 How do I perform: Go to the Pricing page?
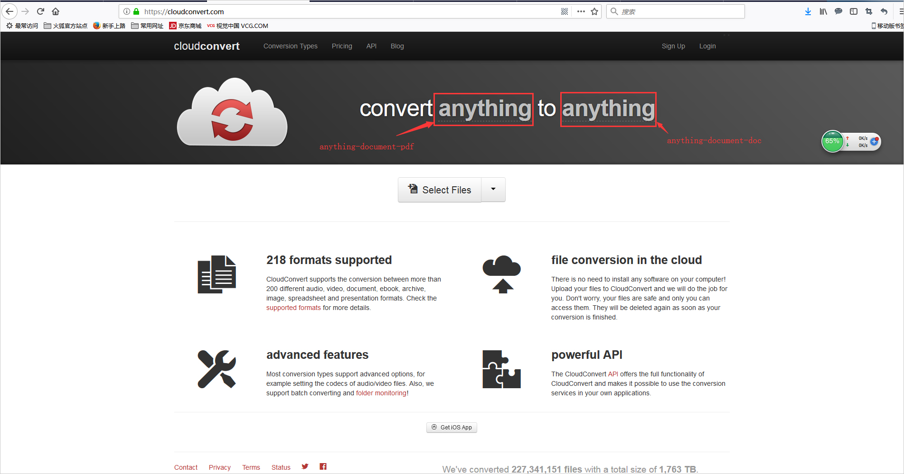(x=342, y=46)
